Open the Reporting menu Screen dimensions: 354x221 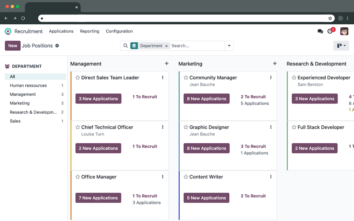90,31
